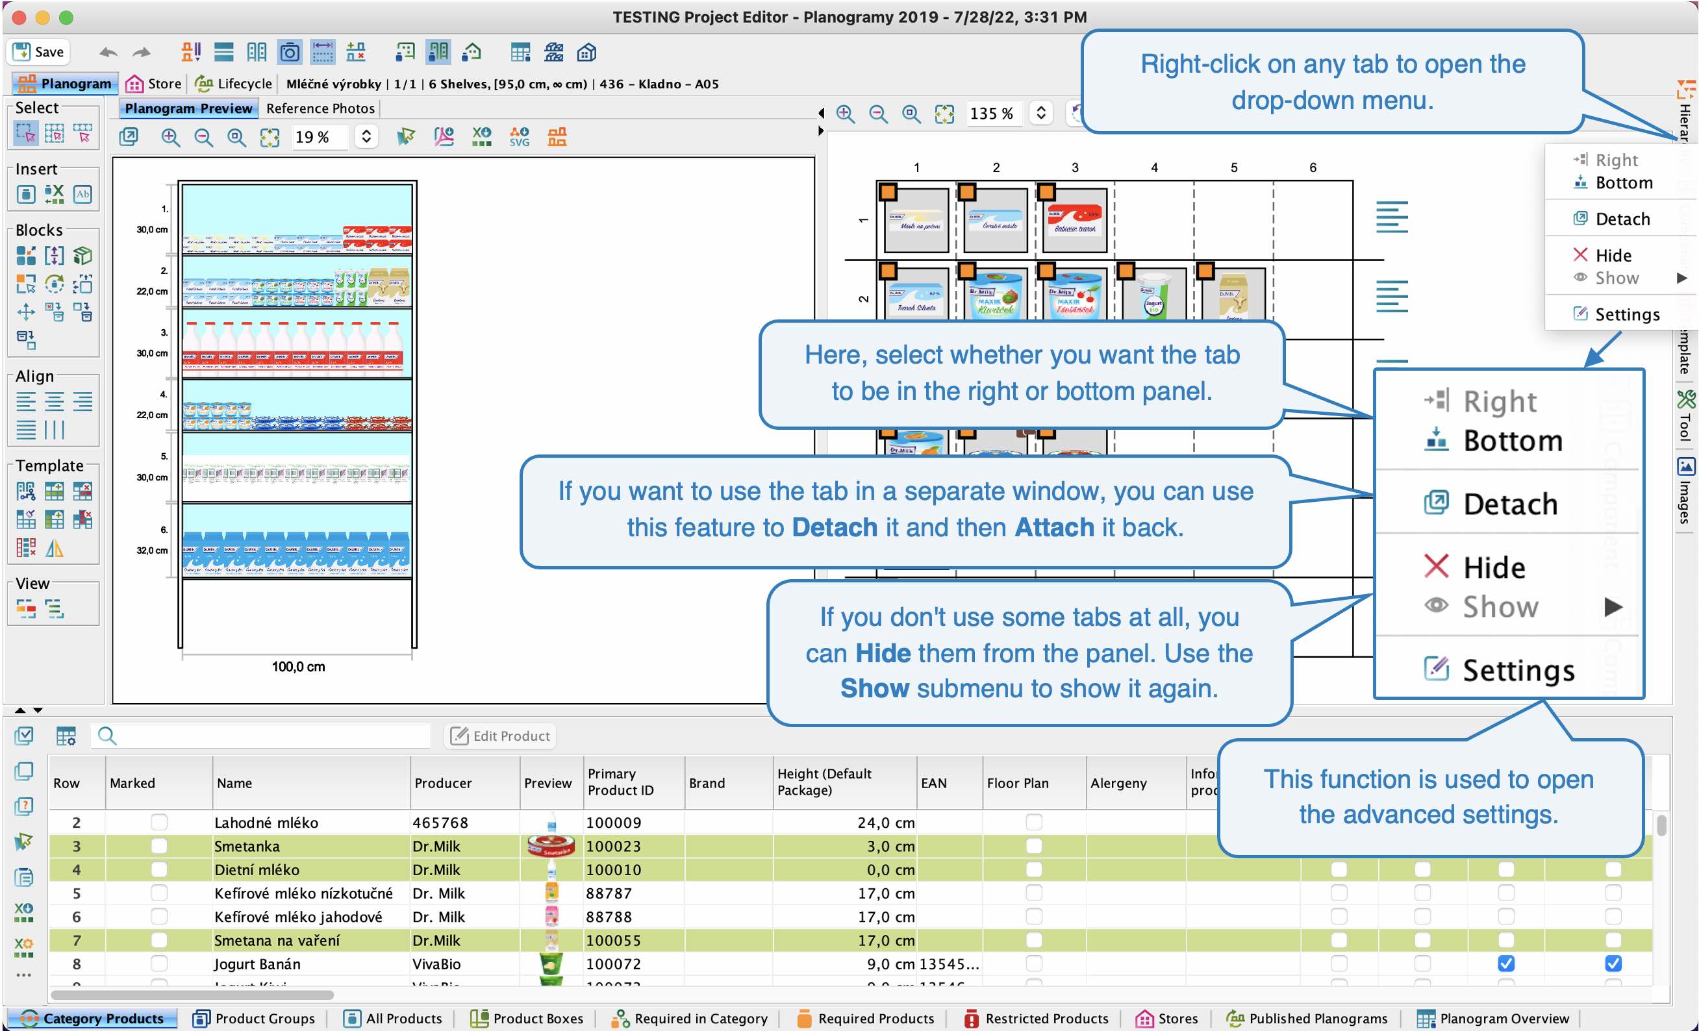The height and width of the screenshot is (1031, 1699).
Task: Open the Reference Photos tab
Action: [x=321, y=108]
